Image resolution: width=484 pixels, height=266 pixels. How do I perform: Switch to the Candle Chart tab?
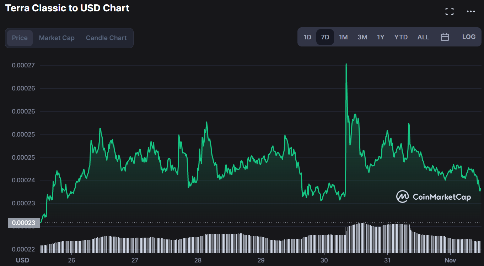click(x=106, y=38)
